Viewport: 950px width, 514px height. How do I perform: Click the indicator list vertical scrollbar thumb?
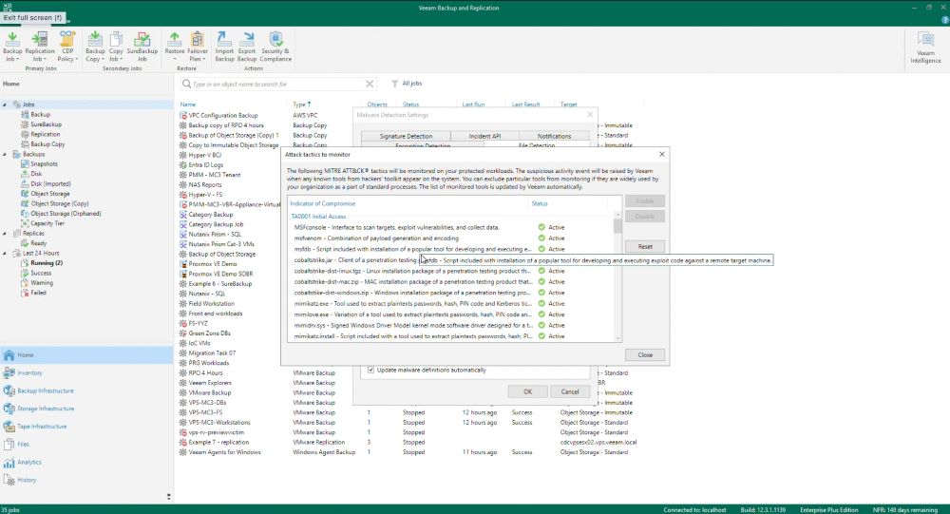coord(617,226)
